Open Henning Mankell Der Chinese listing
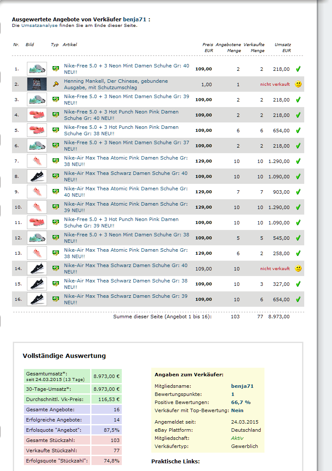 point(116,84)
